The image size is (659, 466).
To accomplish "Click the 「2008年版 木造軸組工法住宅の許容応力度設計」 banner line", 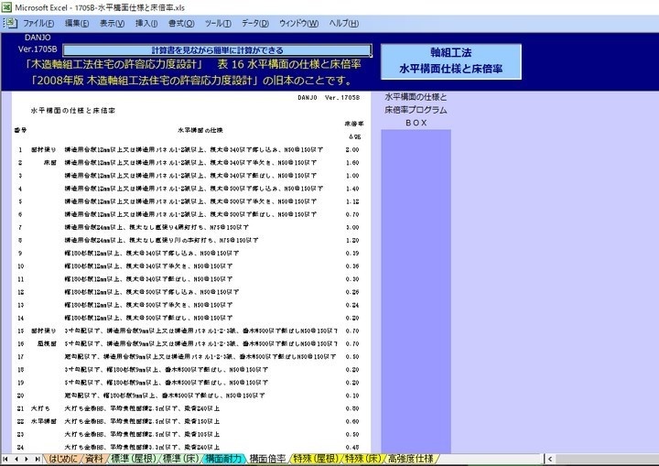I will pyautogui.click(x=191, y=81).
